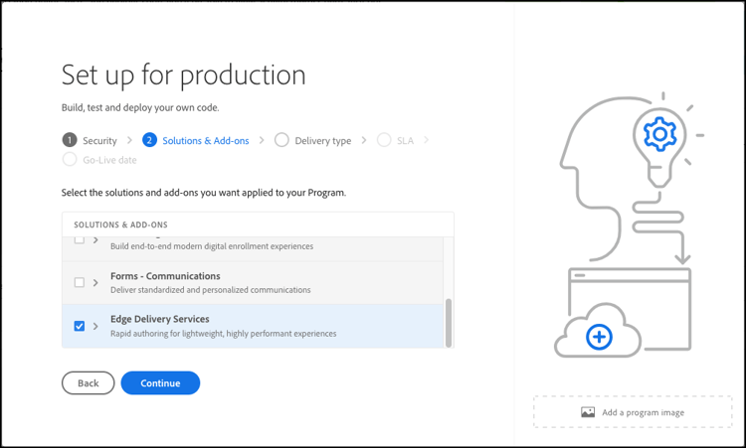746x448 pixels.
Task: Click the solutions list scrollbar thumb
Action: [449, 323]
